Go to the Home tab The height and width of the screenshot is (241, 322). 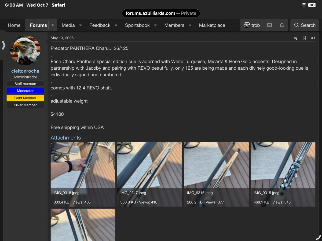coord(14,25)
